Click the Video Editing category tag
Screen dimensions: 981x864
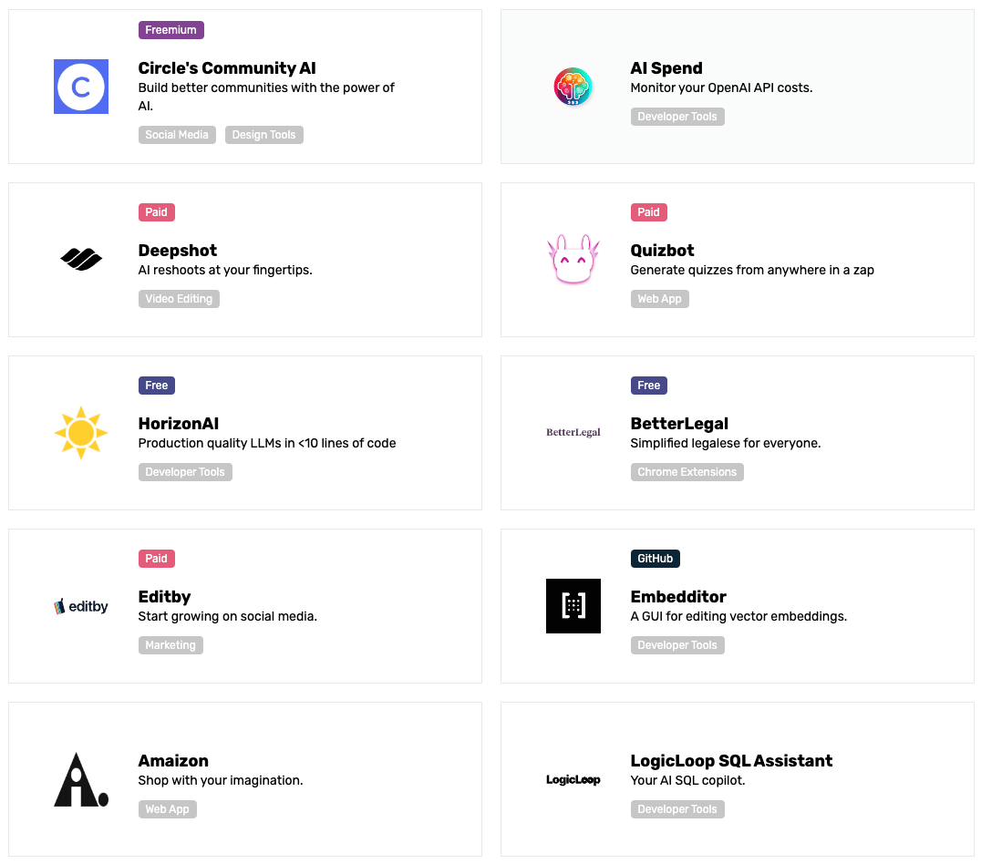[179, 299]
